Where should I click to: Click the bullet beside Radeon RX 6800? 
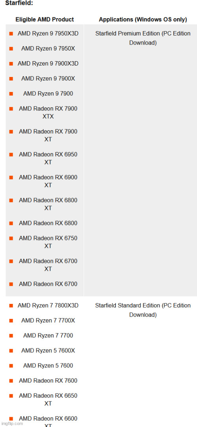pyautogui.click(x=11, y=223)
